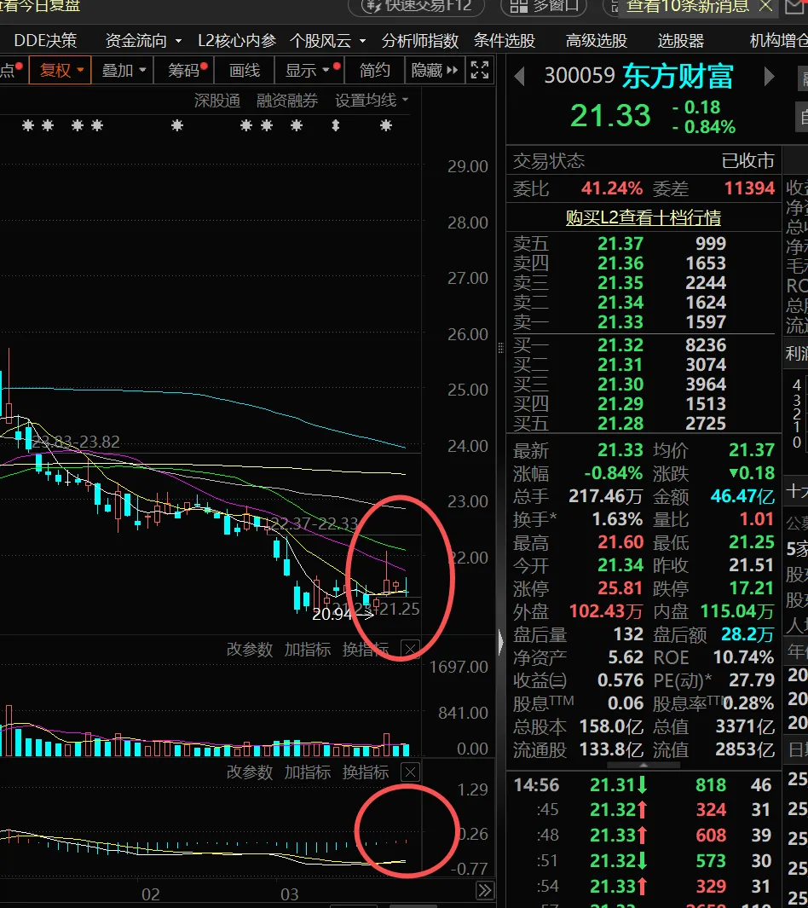The height and width of the screenshot is (908, 808).
Task: Toggle the 筹码 chip distribution view
Action: point(186,71)
